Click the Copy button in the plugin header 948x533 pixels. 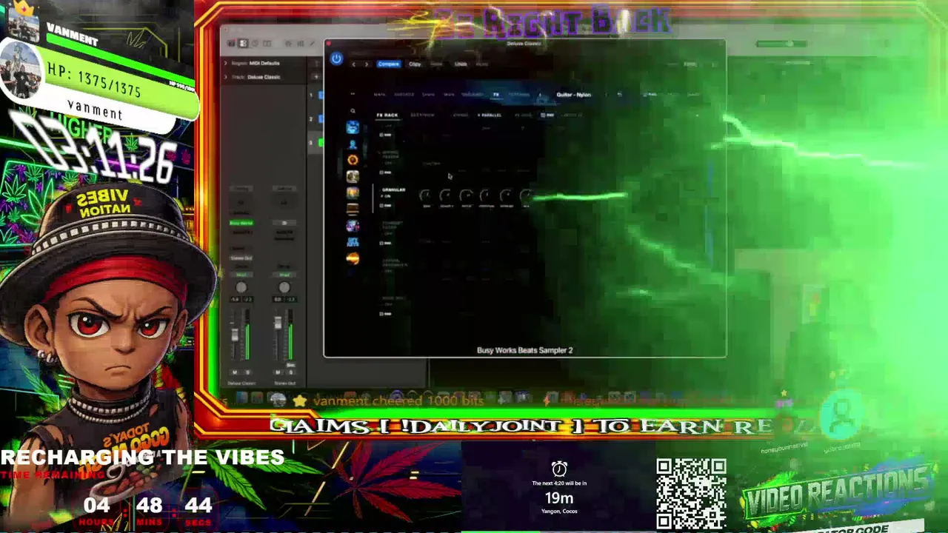click(415, 64)
